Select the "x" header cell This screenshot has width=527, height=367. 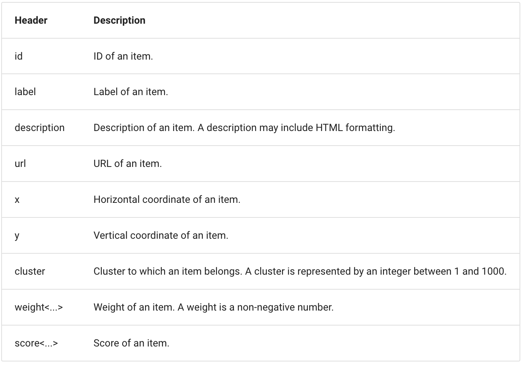(17, 200)
